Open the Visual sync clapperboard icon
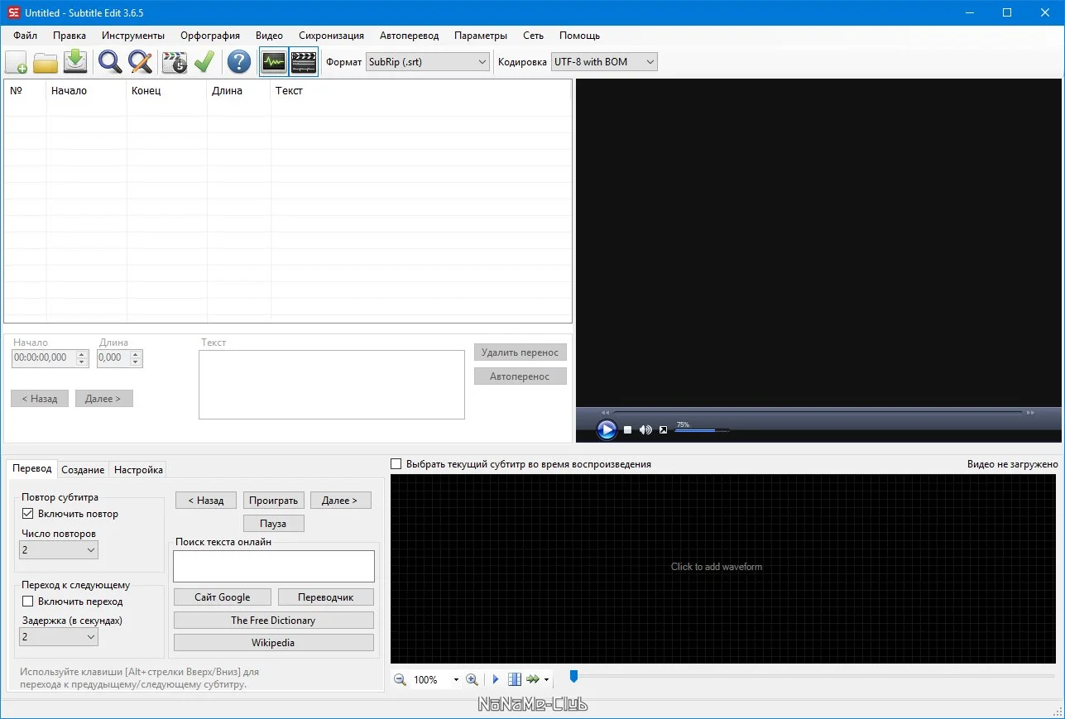Screen dimensions: 1065x719 (174, 62)
